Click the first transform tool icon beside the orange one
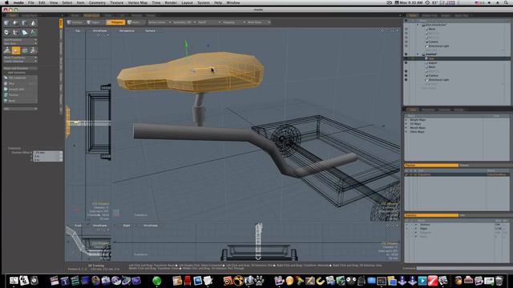Screen dimensions: 513x288 tap(7, 50)
